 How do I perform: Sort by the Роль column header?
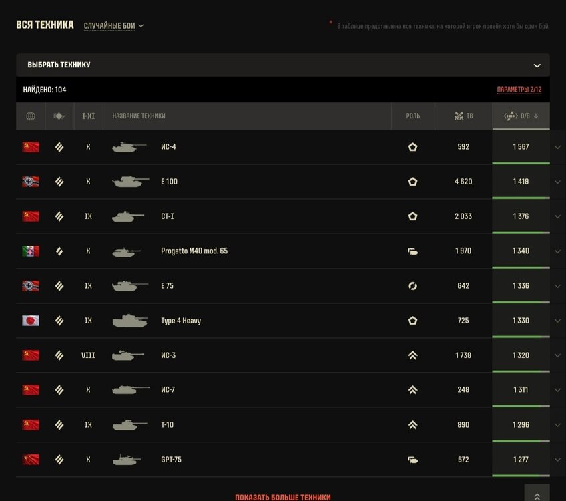[413, 116]
